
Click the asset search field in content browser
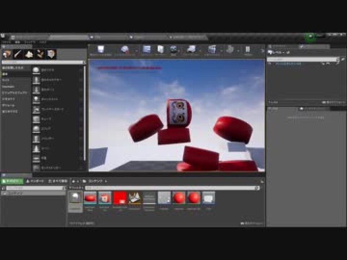(172, 188)
